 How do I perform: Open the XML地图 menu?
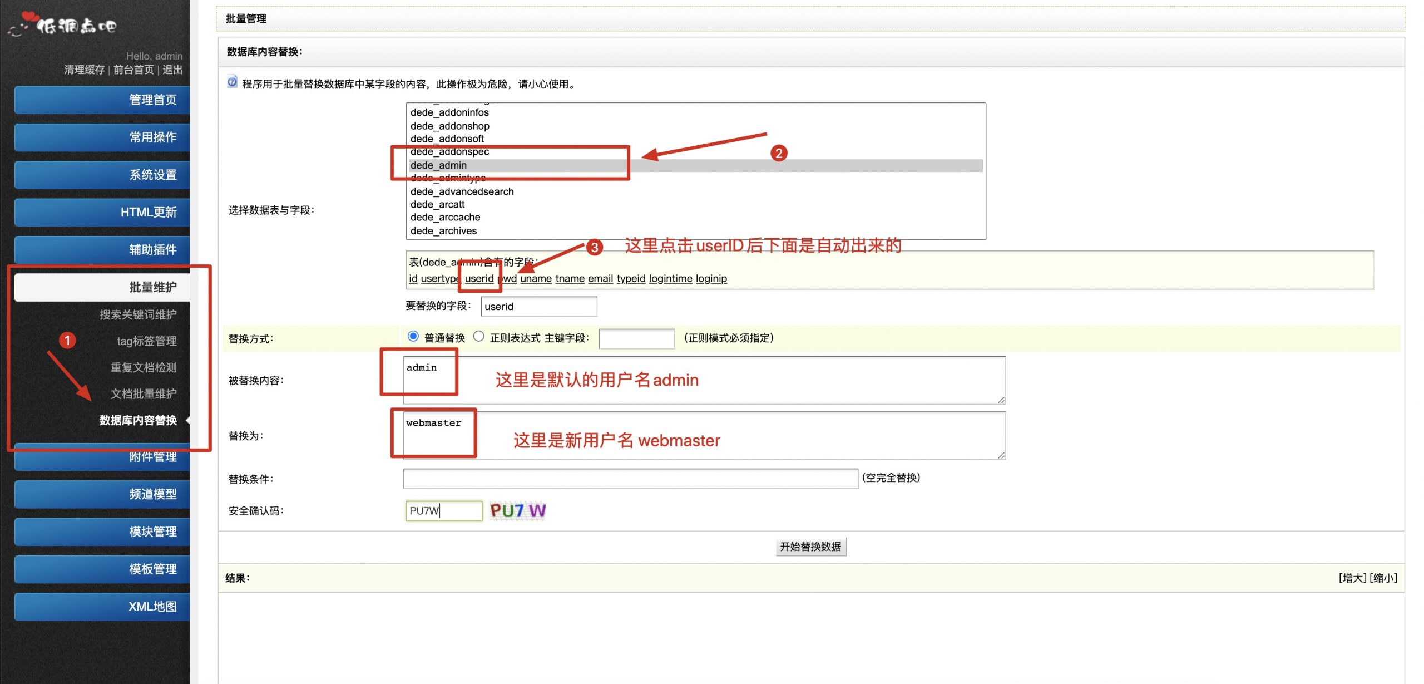point(102,607)
